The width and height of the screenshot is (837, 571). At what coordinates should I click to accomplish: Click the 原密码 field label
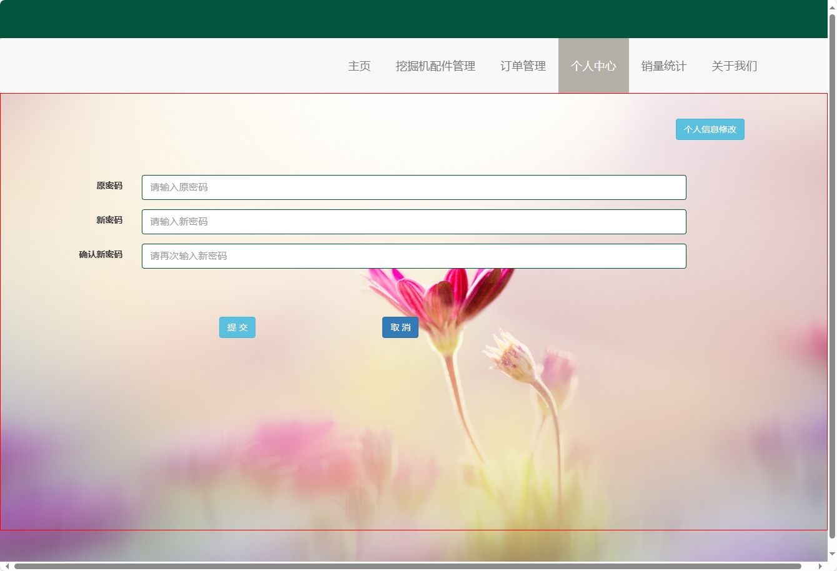(x=109, y=186)
